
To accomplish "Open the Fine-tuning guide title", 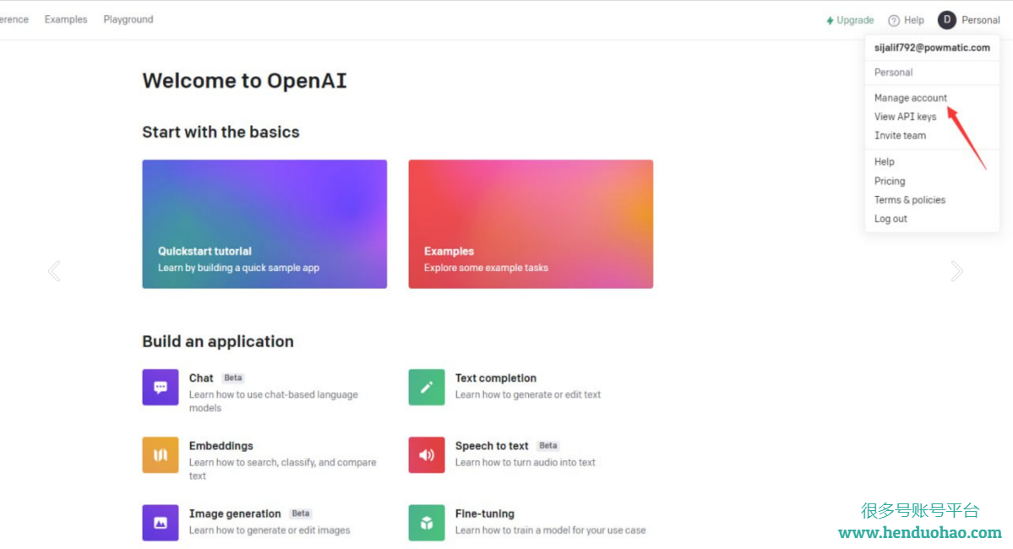I will point(485,514).
